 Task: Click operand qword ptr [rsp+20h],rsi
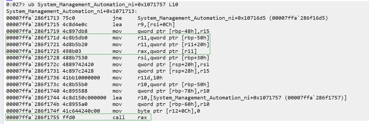173,64
